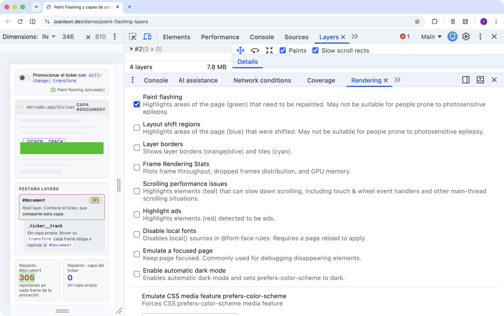Switch to the drawer Console tab
This screenshot has height=316, width=504.
[x=156, y=80]
